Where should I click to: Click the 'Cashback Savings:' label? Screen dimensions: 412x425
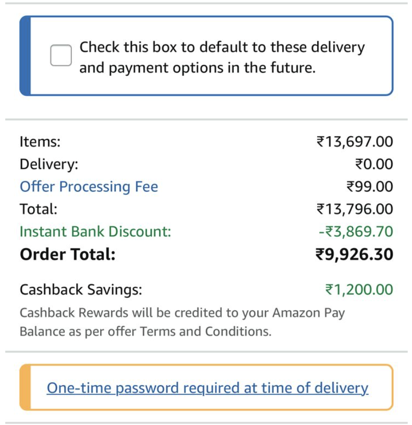pos(81,290)
